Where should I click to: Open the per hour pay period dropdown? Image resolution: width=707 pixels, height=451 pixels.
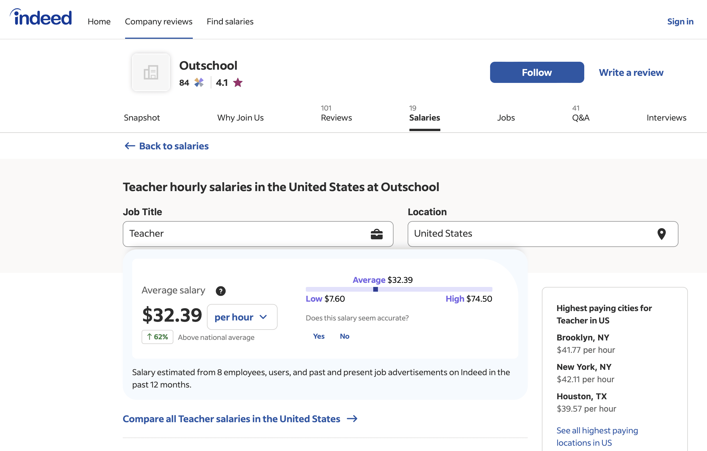tap(242, 317)
